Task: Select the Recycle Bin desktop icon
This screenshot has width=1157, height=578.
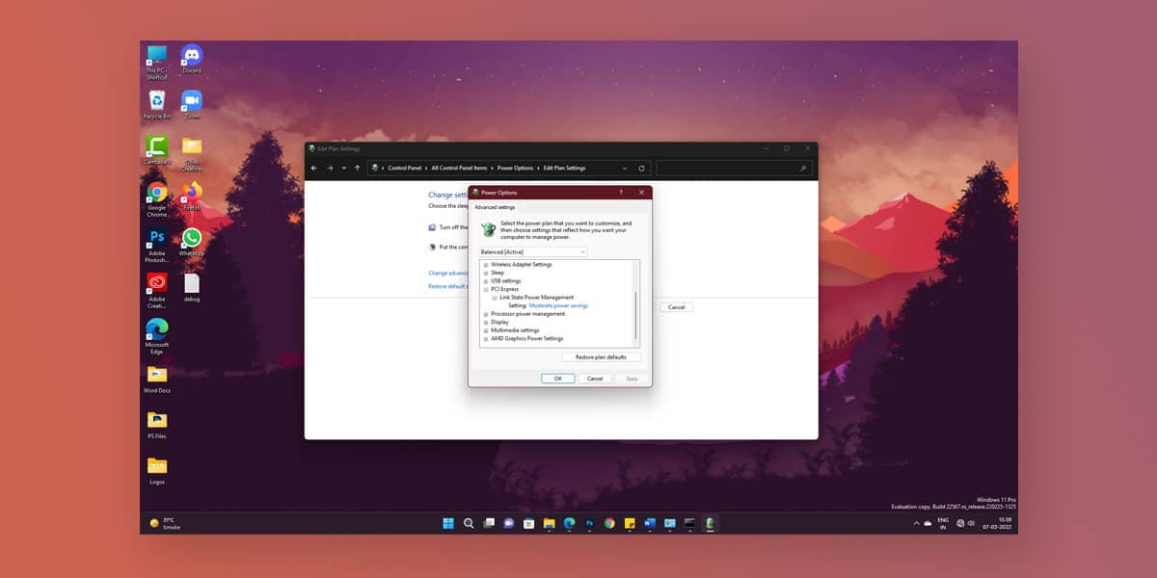Action: [156, 104]
